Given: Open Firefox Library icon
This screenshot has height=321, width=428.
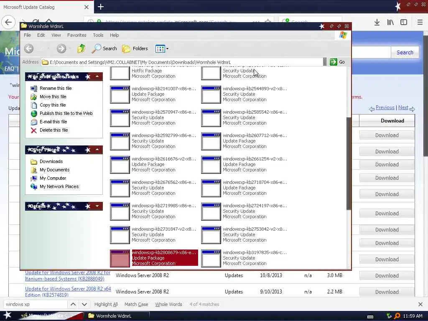Looking at the screenshot, I should click(390, 23).
